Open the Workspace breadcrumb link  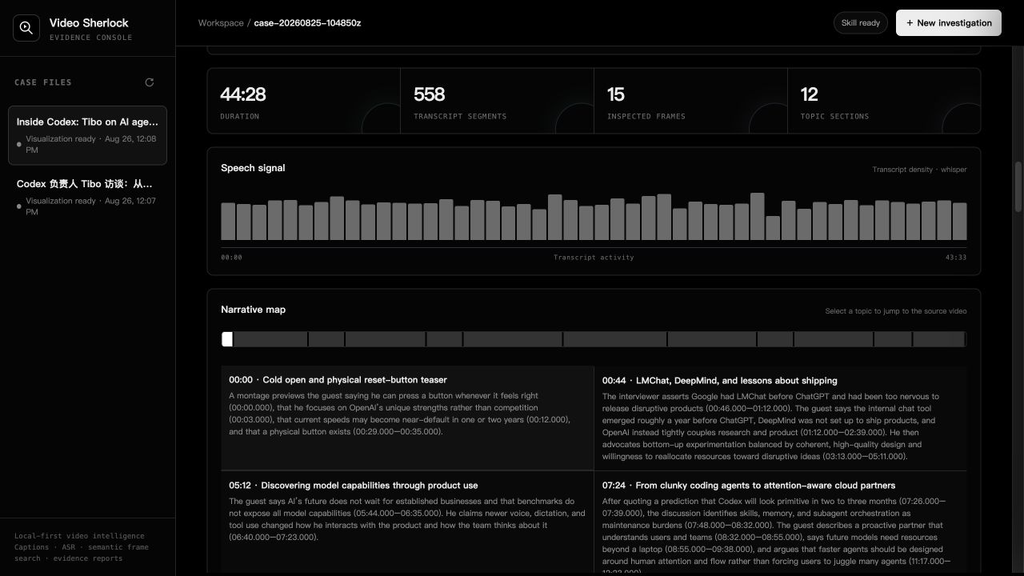tap(221, 23)
